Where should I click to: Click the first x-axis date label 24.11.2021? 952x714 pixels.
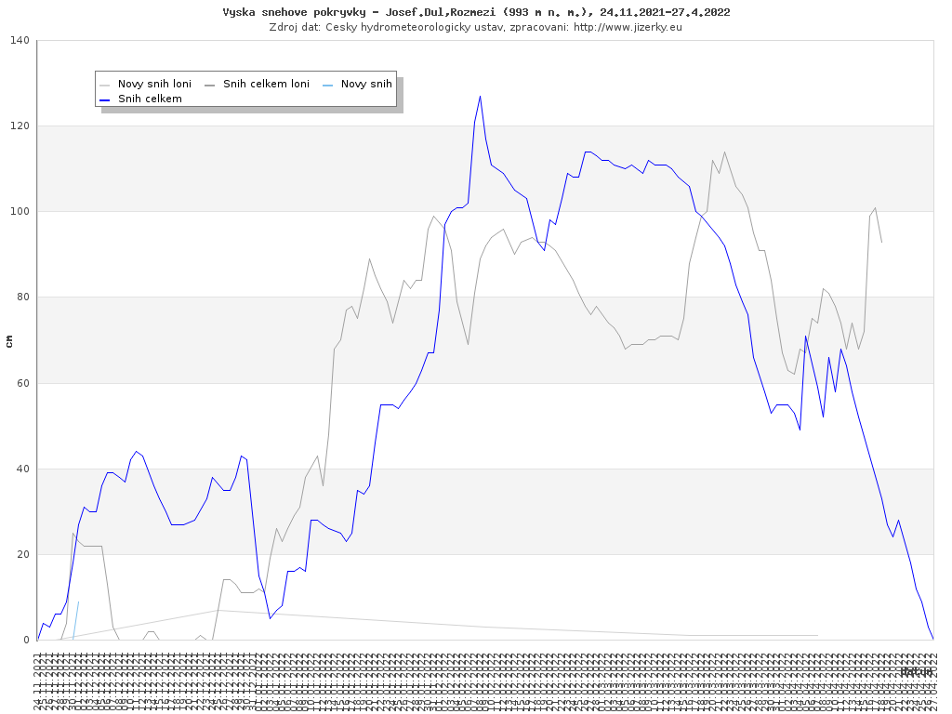tap(37, 682)
